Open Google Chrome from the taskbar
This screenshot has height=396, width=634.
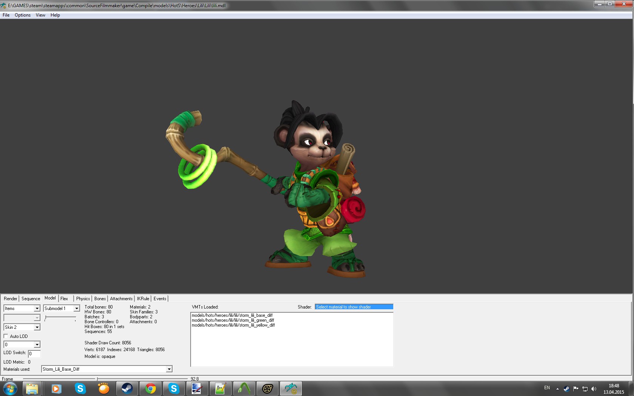coord(150,388)
